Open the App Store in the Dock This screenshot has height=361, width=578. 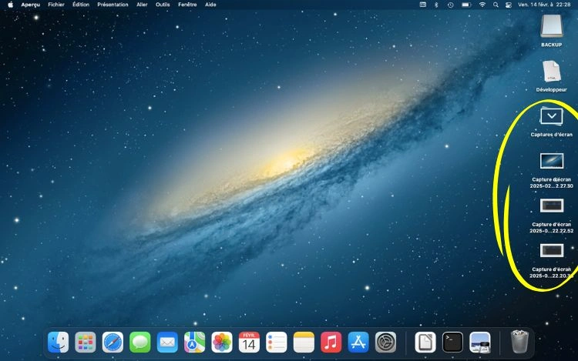point(358,342)
